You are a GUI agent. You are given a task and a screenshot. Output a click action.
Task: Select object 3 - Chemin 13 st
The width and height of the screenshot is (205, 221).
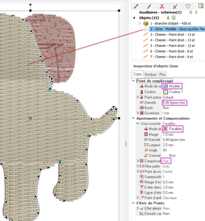(x=172, y=35)
